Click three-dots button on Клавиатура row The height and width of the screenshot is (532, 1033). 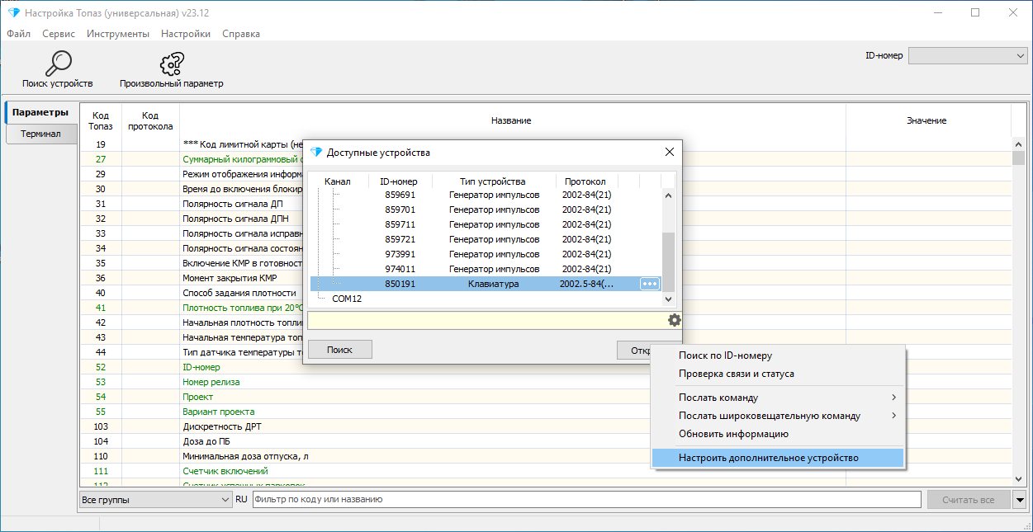point(651,284)
